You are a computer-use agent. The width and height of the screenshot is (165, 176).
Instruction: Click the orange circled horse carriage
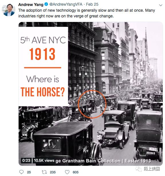92,104
